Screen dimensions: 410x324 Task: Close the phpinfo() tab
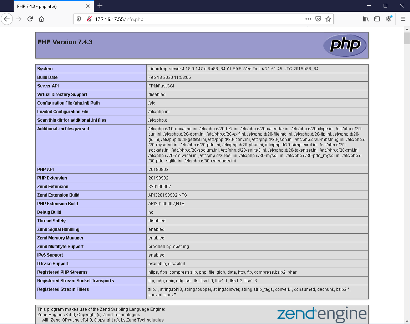click(88, 6)
